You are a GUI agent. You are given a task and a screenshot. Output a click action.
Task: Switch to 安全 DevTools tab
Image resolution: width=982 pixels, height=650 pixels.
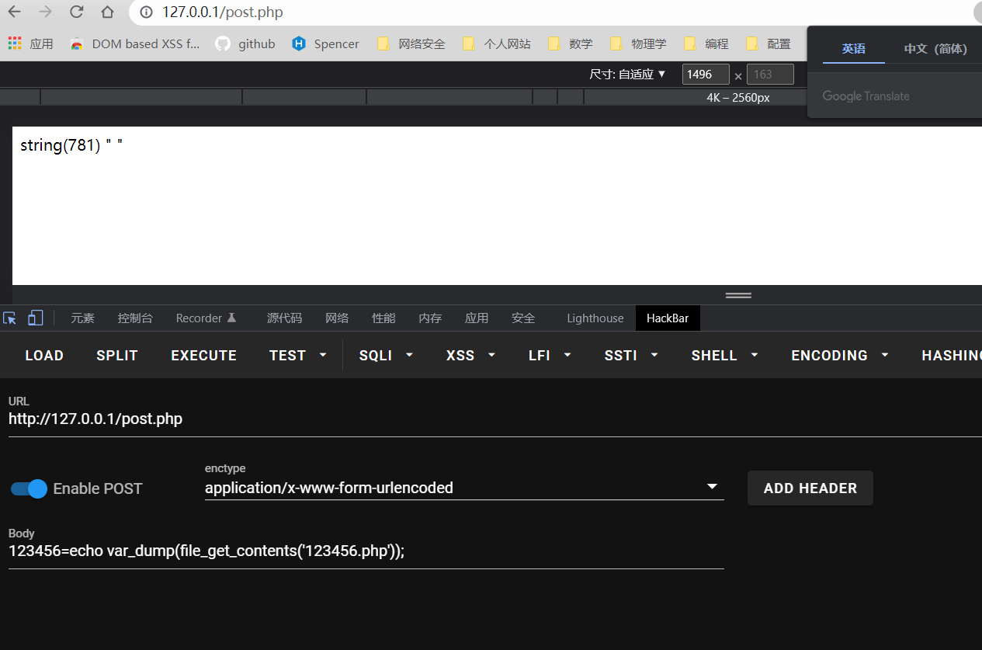523,318
